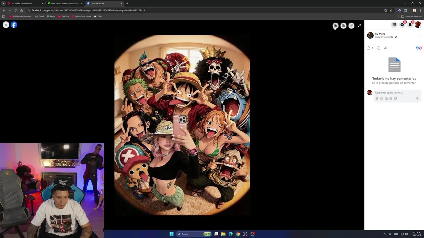424x238 pixels.
Task: Open Todos los favoritos folder
Action: tap(411, 16)
